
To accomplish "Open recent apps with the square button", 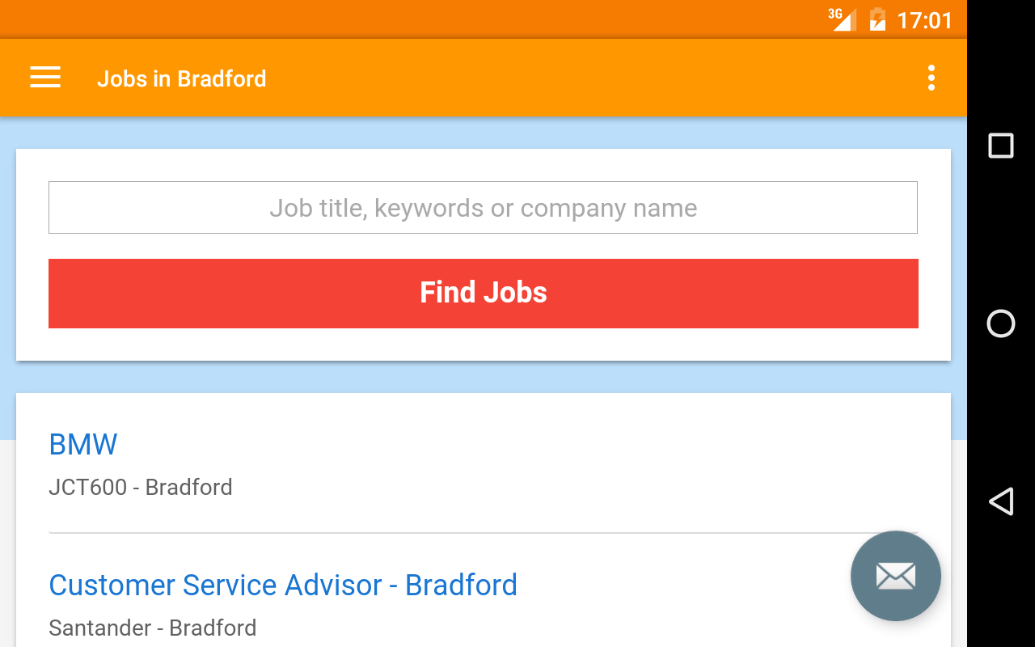I will (1001, 146).
